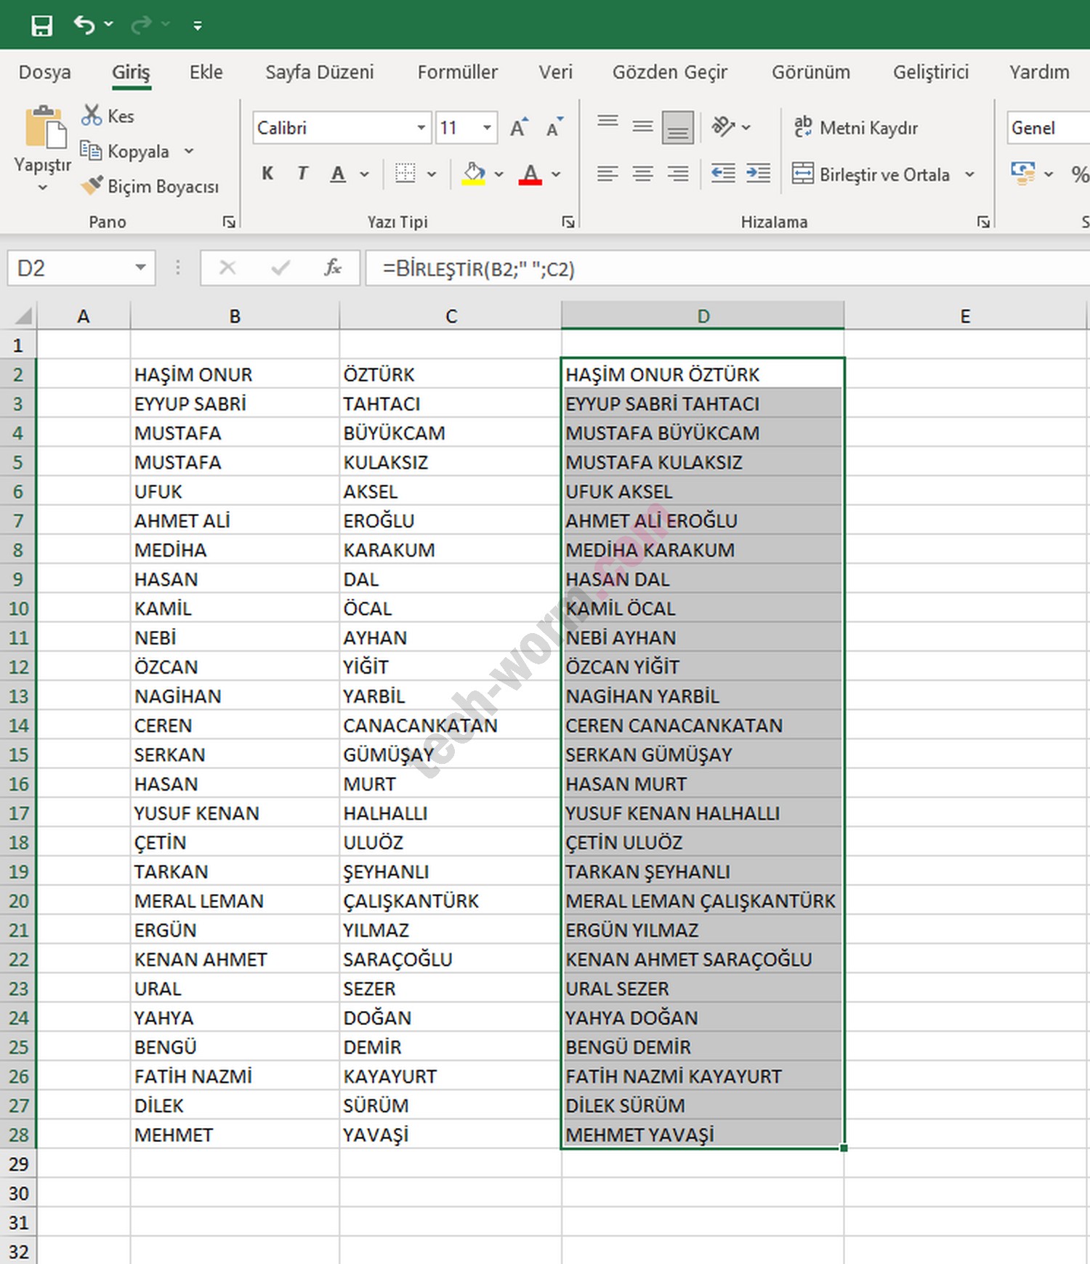
Task: Click the Increase Font Size icon
Action: click(518, 128)
